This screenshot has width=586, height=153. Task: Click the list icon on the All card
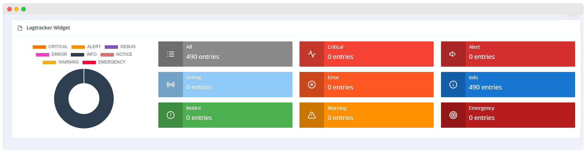[171, 54]
